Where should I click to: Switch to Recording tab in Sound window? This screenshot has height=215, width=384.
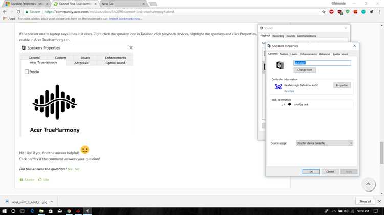[278, 36]
